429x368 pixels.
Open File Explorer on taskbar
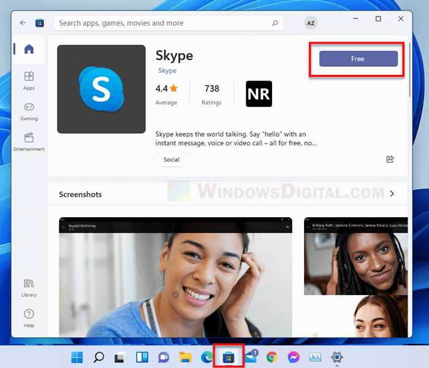[x=185, y=358]
